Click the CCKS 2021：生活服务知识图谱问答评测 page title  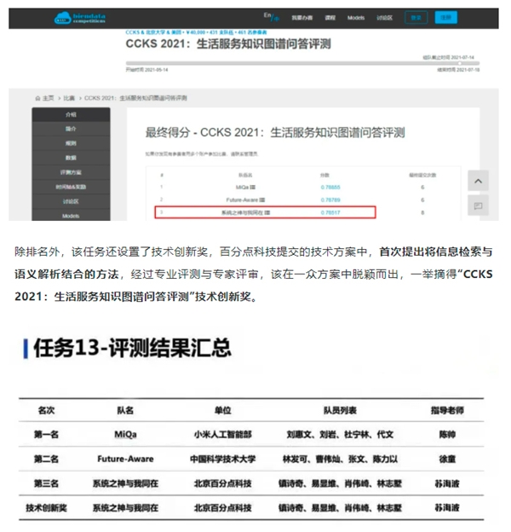click(228, 44)
